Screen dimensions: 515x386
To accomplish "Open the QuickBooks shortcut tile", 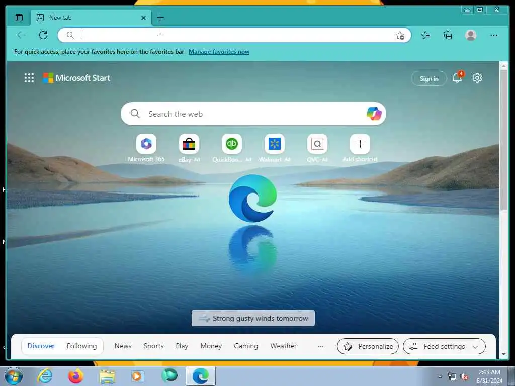I will (x=231, y=144).
